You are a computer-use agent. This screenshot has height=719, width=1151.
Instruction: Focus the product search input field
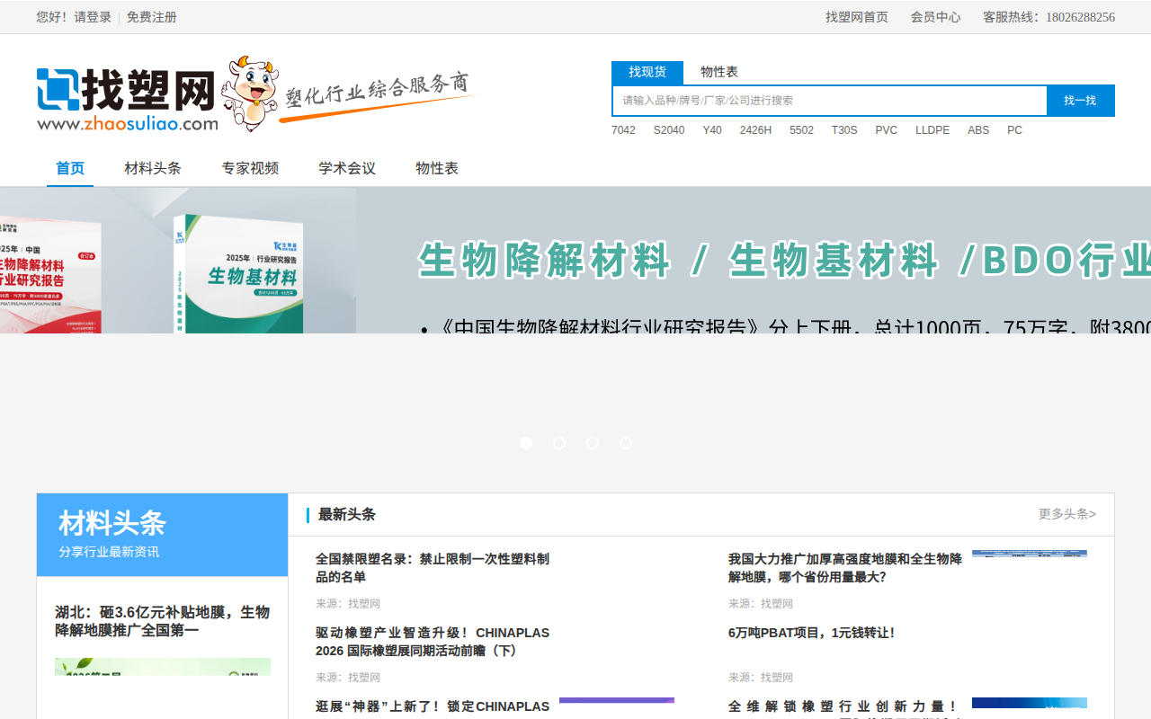(830, 101)
